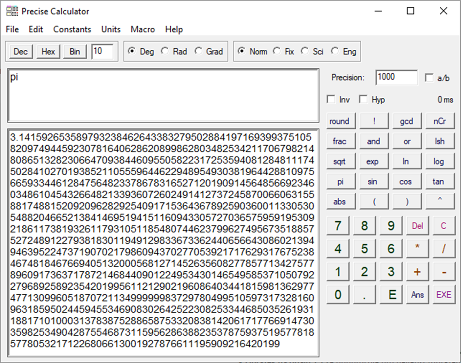Enable a/b fraction display
Image resolution: width=461 pixels, height=363 pixels.
coord(429,77)
